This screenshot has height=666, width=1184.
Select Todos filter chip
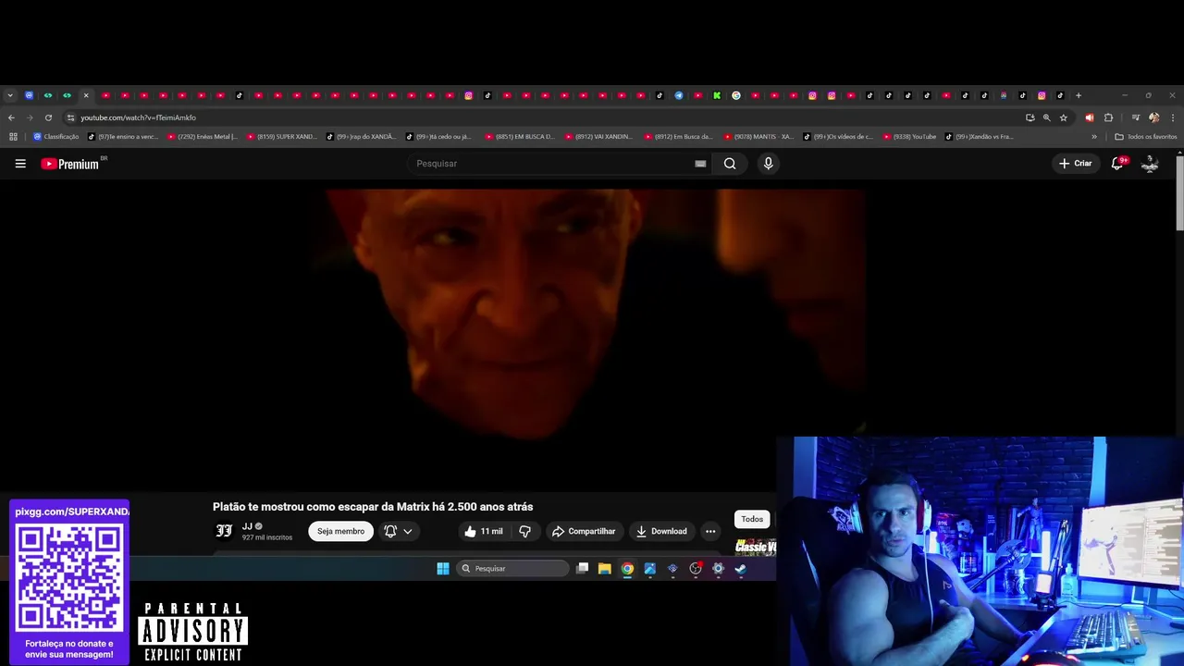click(752, 520)
